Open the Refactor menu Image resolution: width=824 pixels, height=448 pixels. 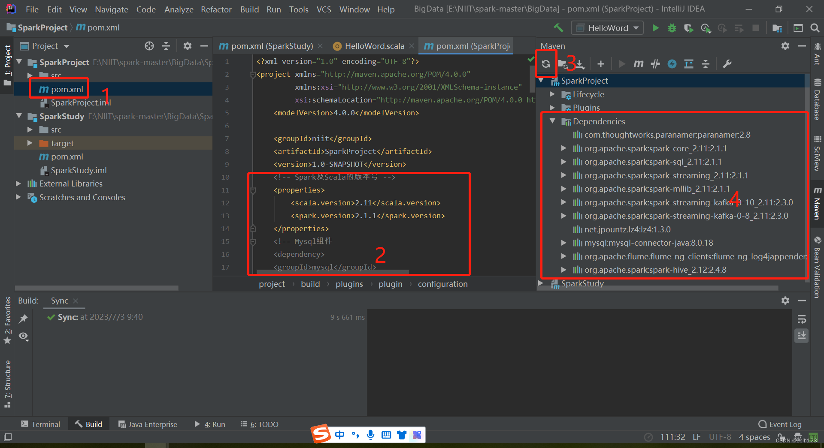pyautogui.click(x=216, y=9)
